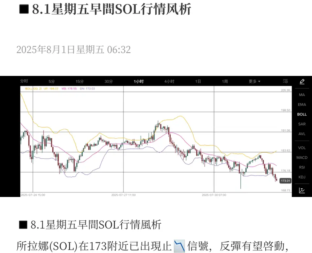Screen dimensions: 312x253
Task: Expand the 更多 timeframe dropdown
Action: (x=254, y=82)
